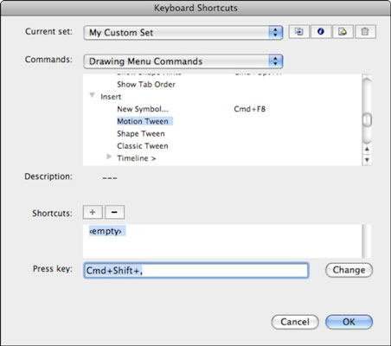391x346 pixels.
Task: Add a shortcut with plus button
Action: [x=93, y=212]
